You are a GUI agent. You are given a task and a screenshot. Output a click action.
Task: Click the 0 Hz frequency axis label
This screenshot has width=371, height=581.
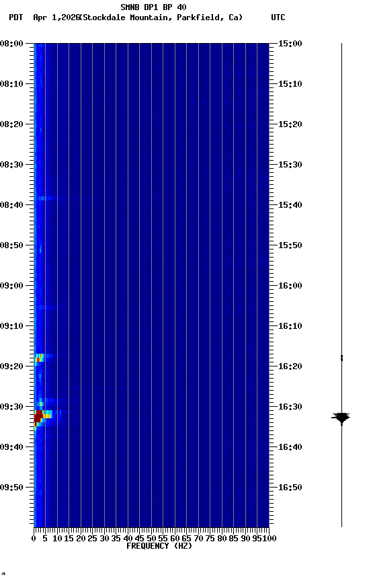click(x=34, y=539)
